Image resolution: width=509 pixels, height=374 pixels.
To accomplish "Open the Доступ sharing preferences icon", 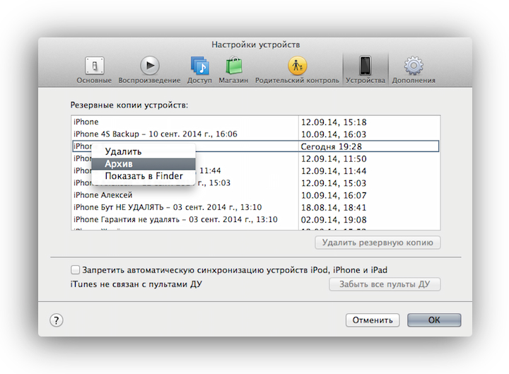I will [x=200, y=66].
